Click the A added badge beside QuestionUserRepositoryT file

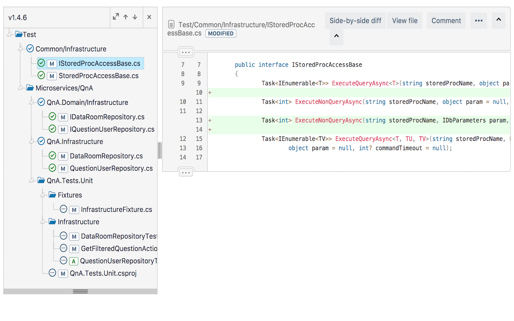(73, 261)
